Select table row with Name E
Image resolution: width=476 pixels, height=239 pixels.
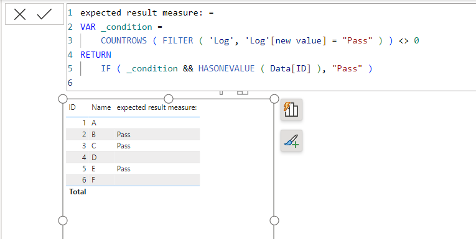(x=133, y=169)
